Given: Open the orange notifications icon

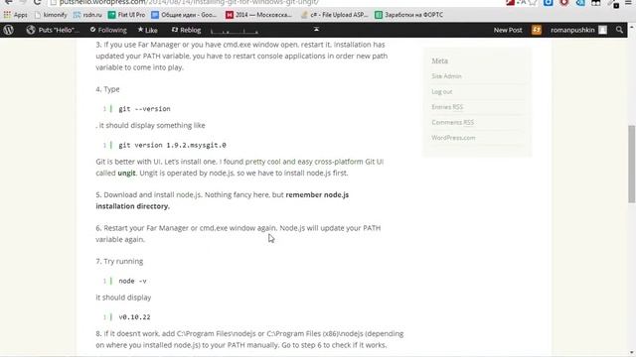Looking at the screenshot, I should click(x=537, y=30).
